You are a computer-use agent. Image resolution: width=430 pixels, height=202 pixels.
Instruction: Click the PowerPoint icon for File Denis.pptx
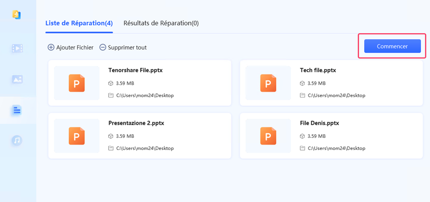(x=268, y=136)
